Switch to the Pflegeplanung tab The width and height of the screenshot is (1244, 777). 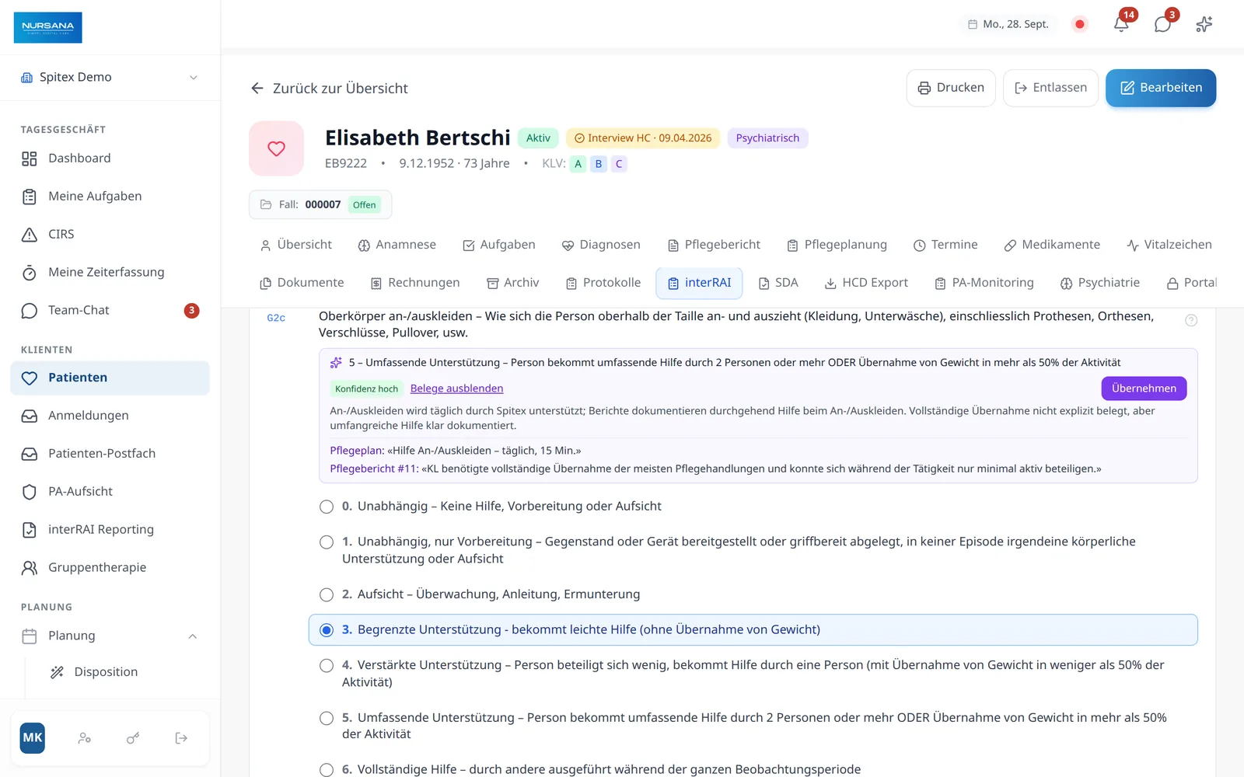click(x=837, y=245)
